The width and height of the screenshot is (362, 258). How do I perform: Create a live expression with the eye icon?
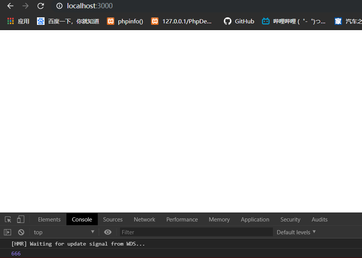[x=108, y=232]
